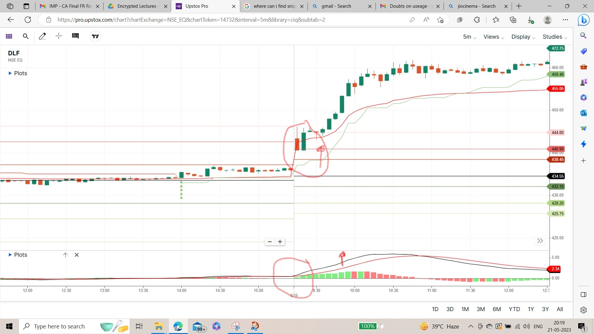Viewport: 594px width, 334px height.
Task: Expand the Studies menu
Action: 554,36
